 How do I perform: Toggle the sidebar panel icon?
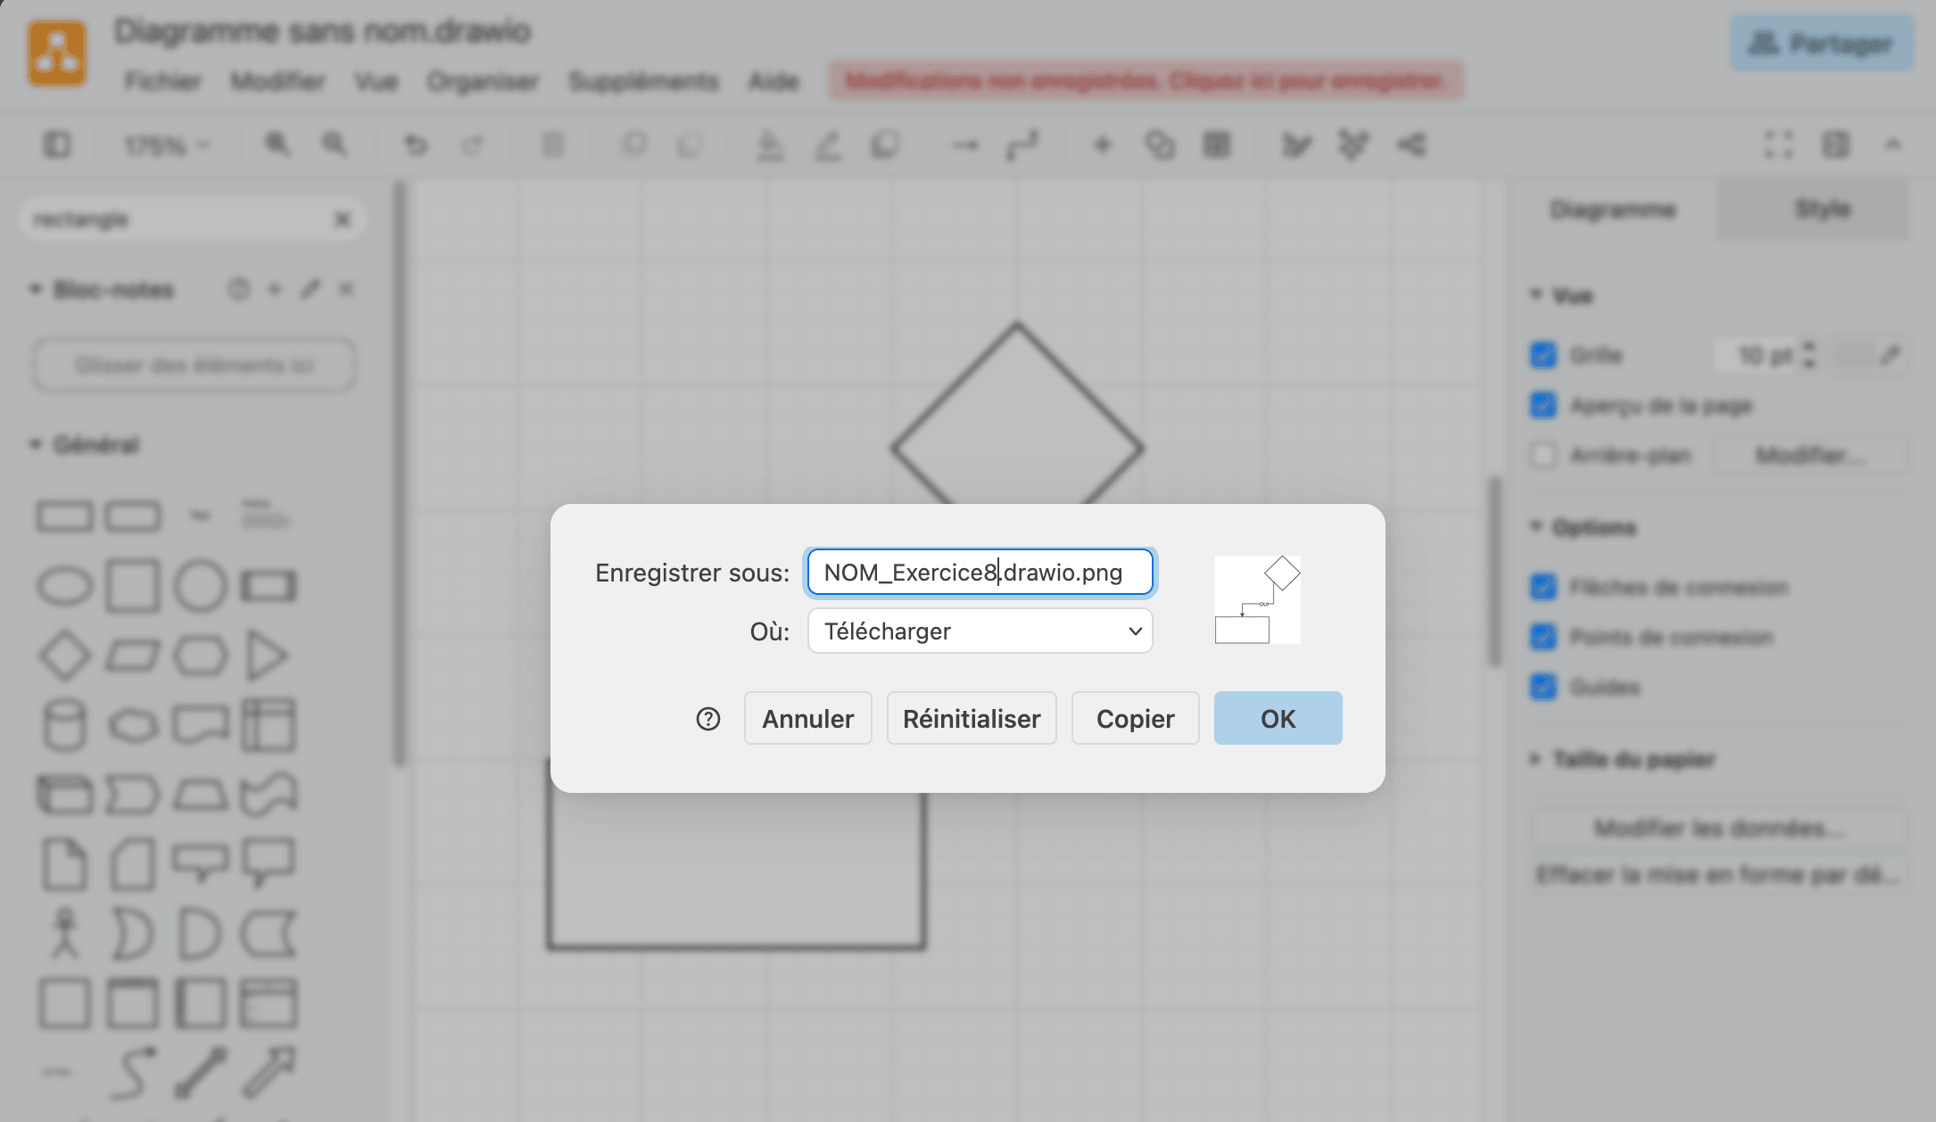tap(57, 144)
